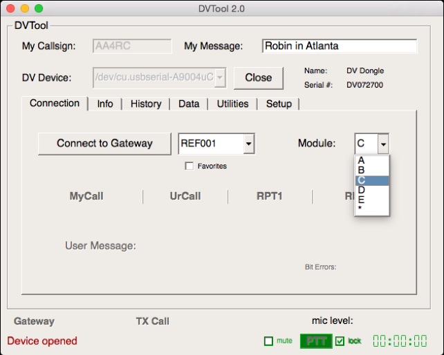
Task: Click the Connect to Gateway button
Action: point(104,144)
